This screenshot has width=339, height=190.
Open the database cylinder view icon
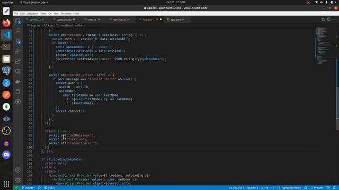[18, 92]
